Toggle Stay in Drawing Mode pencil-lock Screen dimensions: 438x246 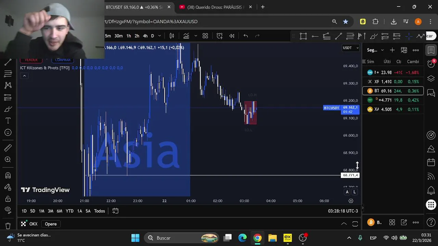pyautogui.click(x=8, y=187)
